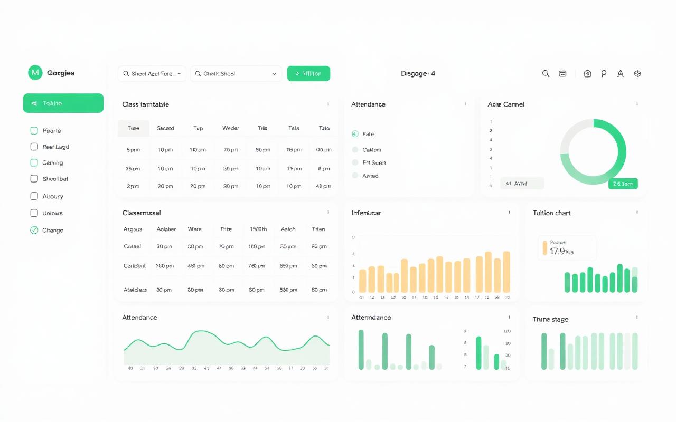The height and width of the screenshot is (422, 676).
Task: Click the 19 pm timetable cell
Action: [294, 169]
